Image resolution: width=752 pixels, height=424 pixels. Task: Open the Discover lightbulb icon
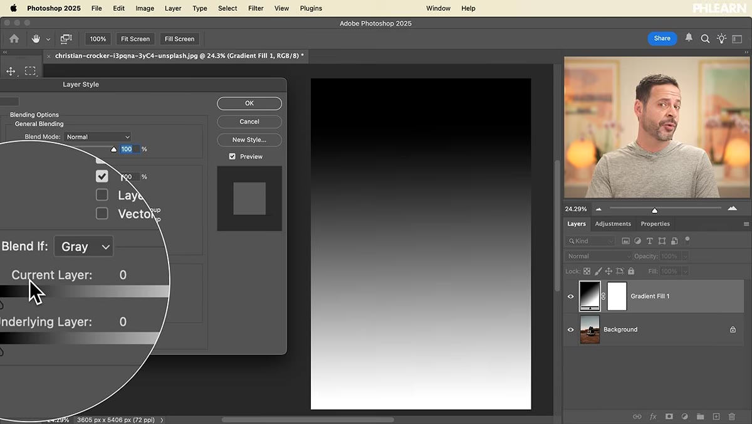(x=721, y=39)
